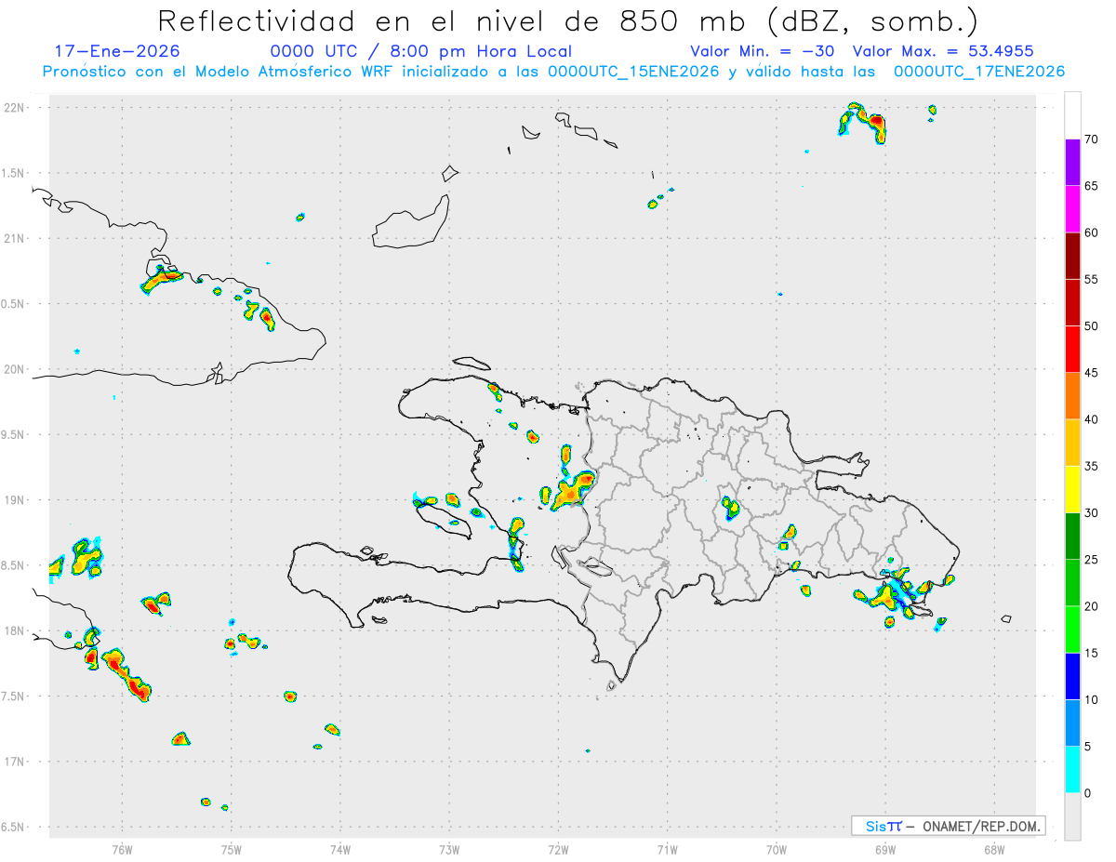The height and width of the screenshot is (862, 1116).
Task: Click the '10' color scale value
Action: (1091, 700)
